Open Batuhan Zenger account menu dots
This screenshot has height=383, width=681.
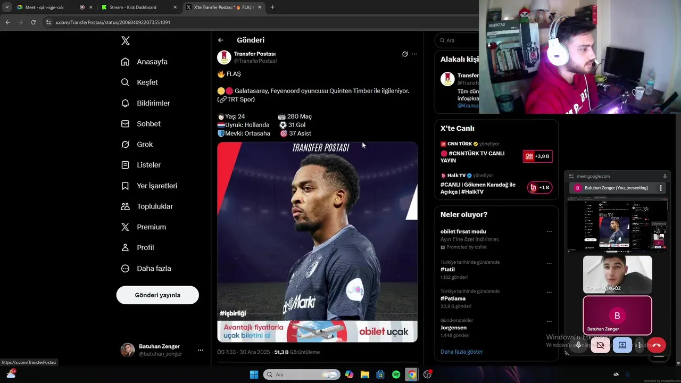[201, 350]
